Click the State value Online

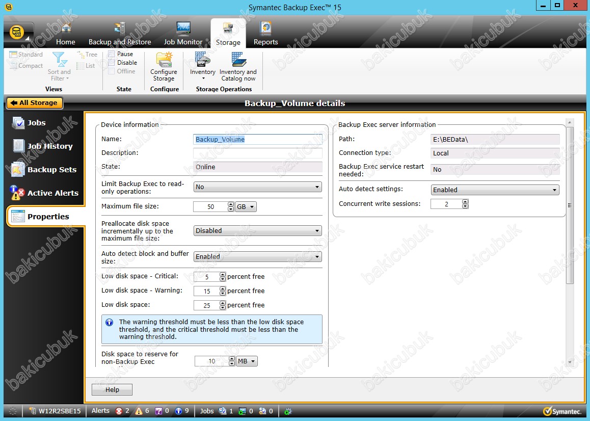[x=258, y=167]
